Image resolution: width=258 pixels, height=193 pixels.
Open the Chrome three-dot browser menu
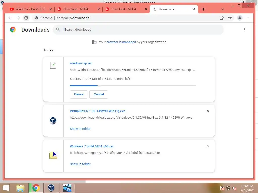tap(248, 18)
